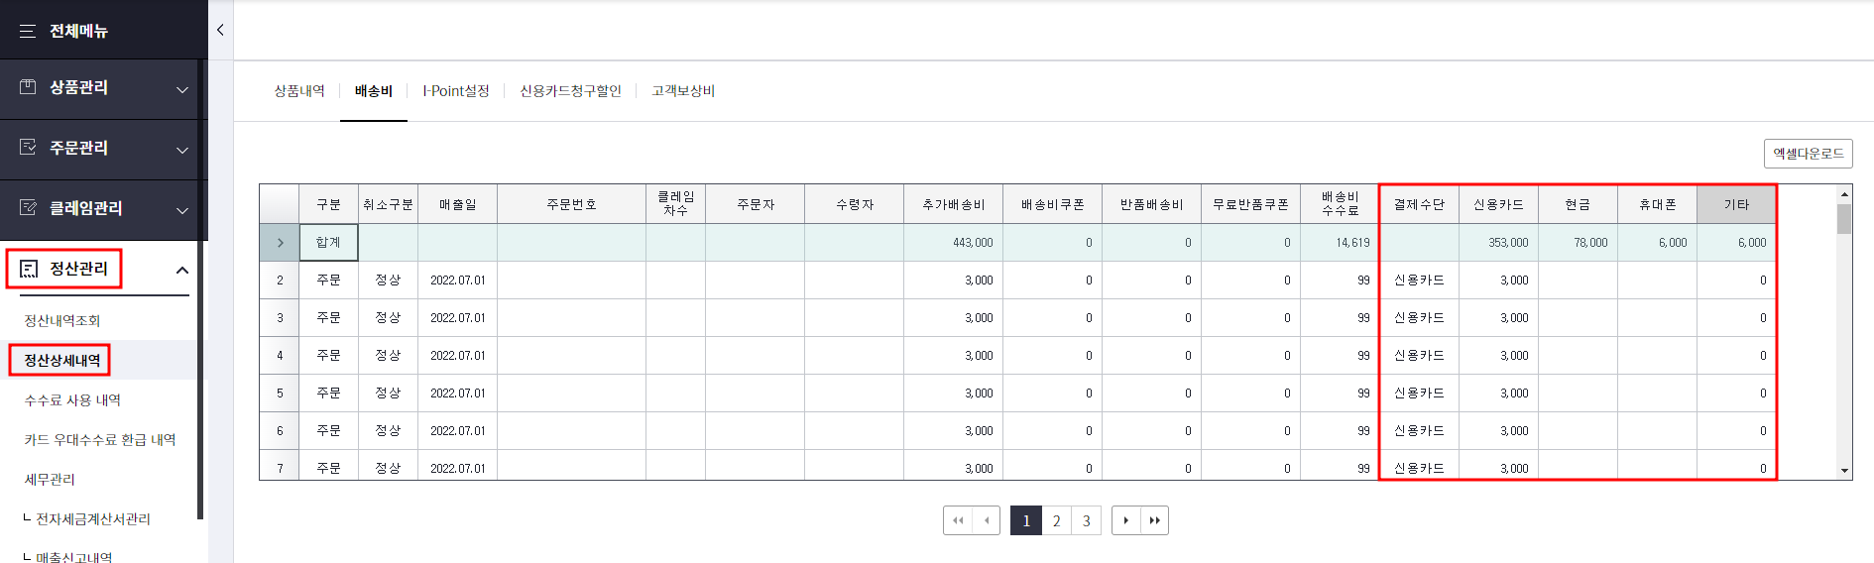
Task: Collapse sidebar with the left arrow
Action: [220, 30]
